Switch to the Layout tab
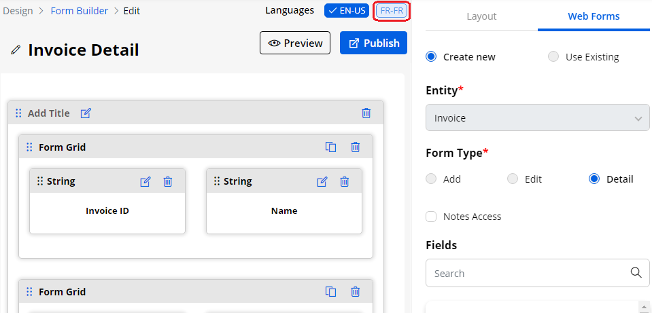Screen dimensions: 652x313 point(481,16)
